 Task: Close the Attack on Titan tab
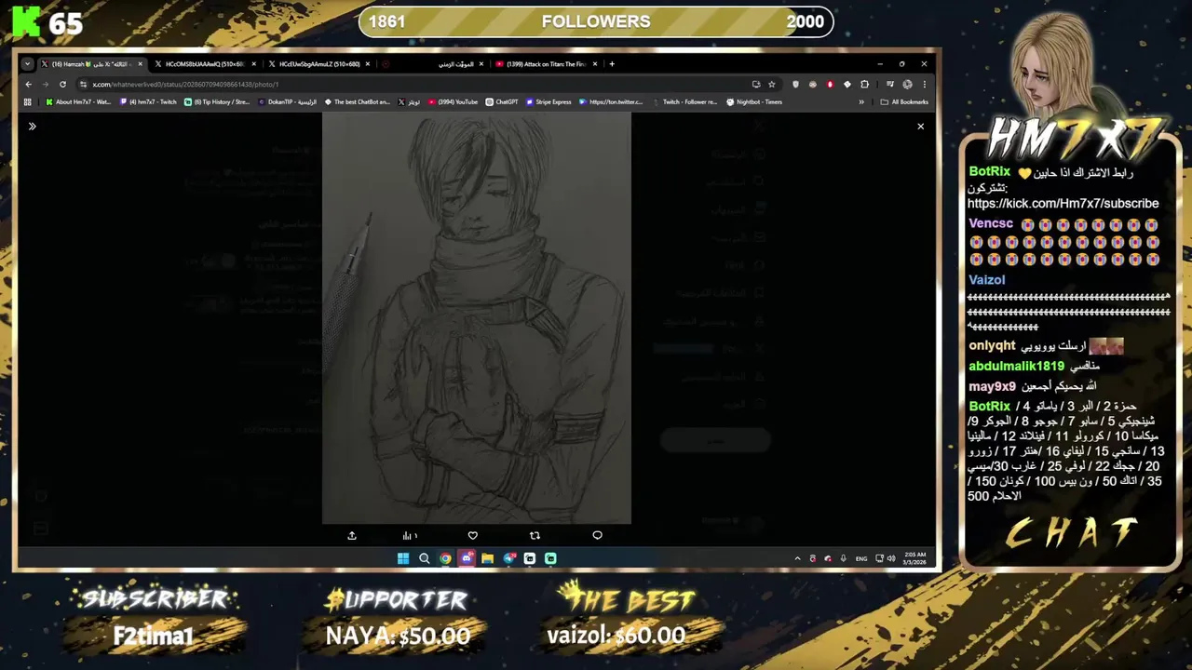[x=595, y=64]
